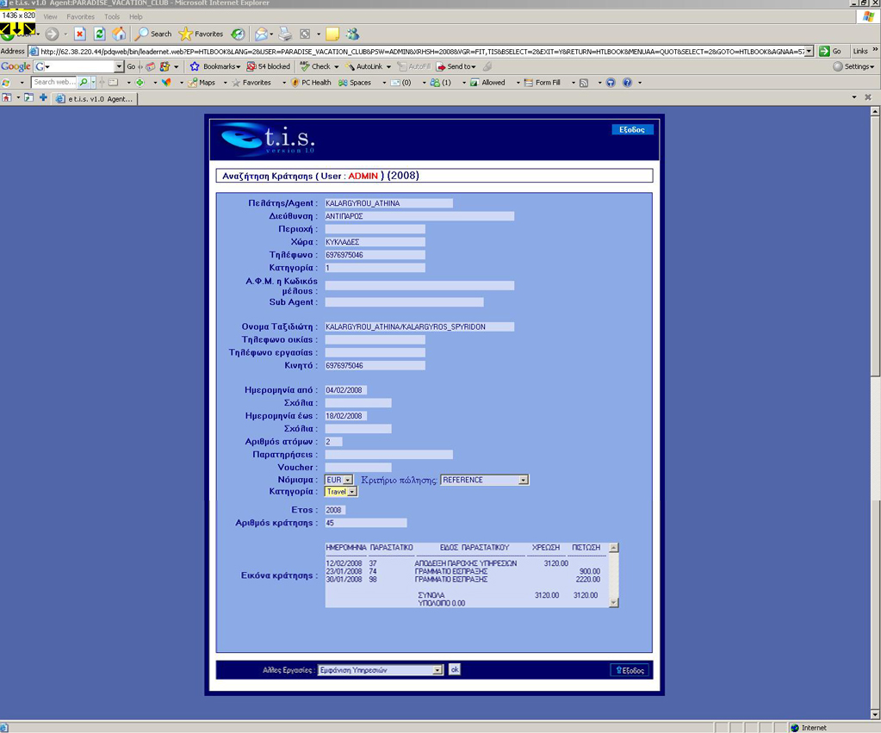Open the History icon
The height and width of the screenshot is (733, 881).
[x=239, y=34]
